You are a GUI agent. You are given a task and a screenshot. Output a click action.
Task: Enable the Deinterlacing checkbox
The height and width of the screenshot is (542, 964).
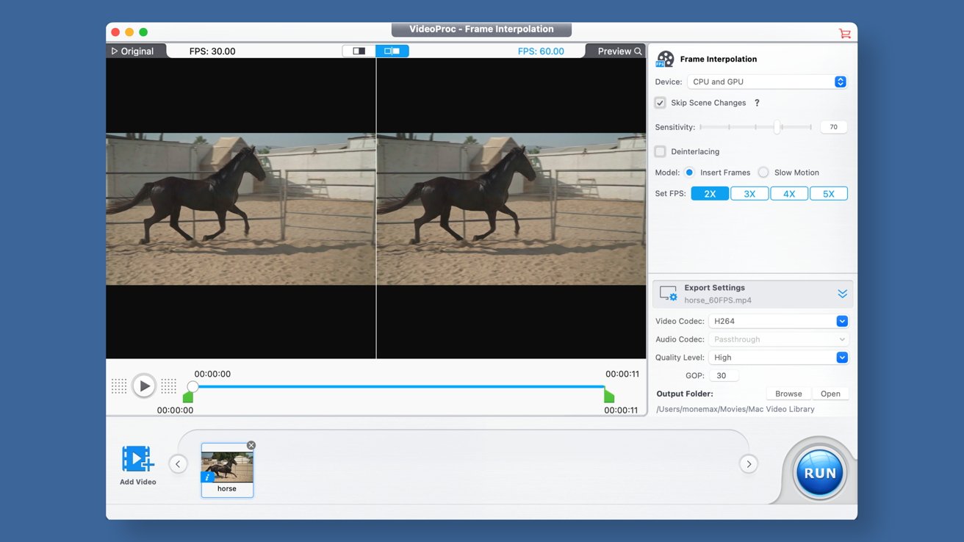pos(660,151)
